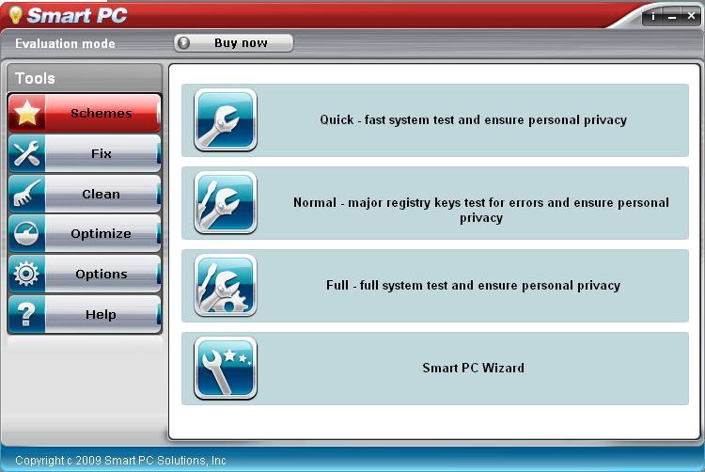Click the round icon on Buy now

pyautogui.click(x=183, y=42)
